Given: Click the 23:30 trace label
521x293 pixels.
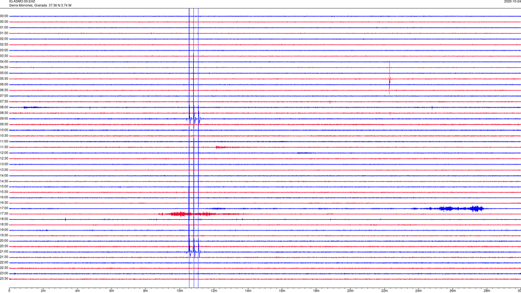Looking at the screenshot, I should tap(4, 278).
